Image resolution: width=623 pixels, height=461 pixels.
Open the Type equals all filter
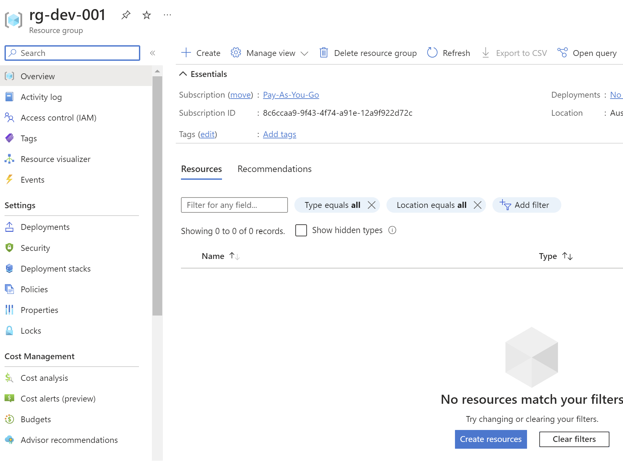[332, 205]
